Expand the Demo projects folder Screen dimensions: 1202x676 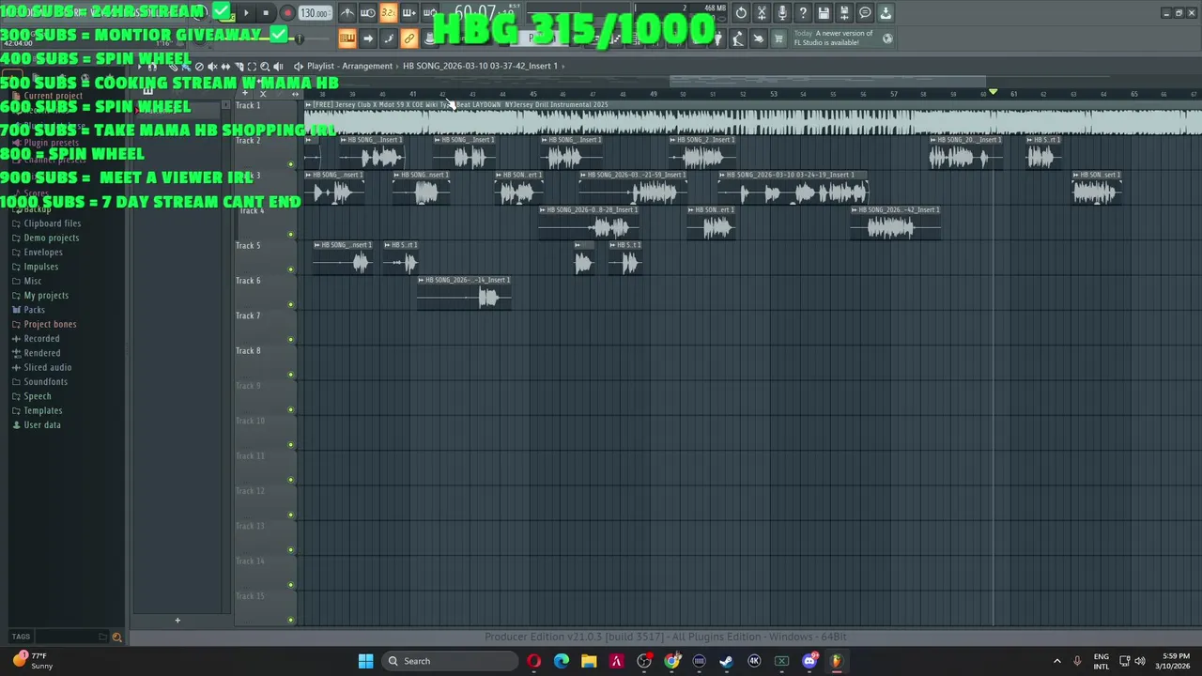coord(51,238)
